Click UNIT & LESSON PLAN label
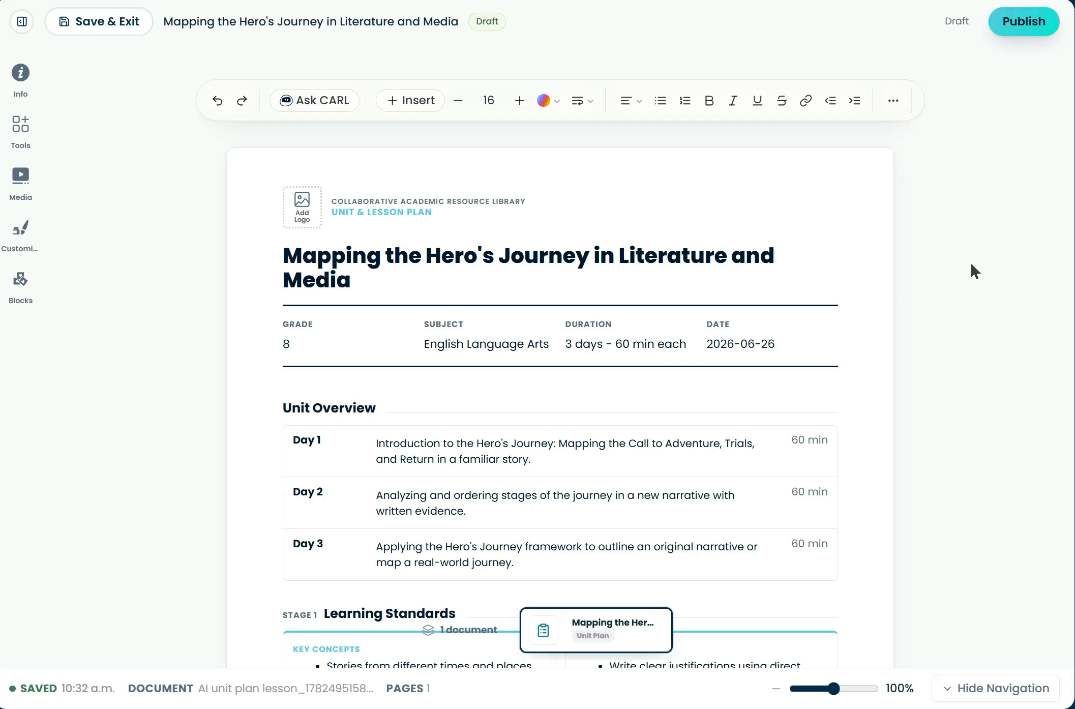 pyautogui.click(x=381, y=212)
